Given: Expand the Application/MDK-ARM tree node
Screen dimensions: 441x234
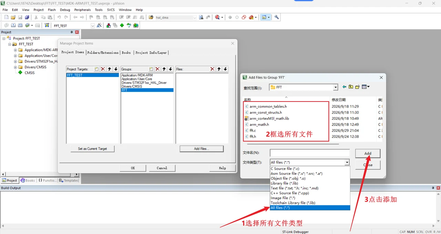Looking at the screenshot, I should coord(15,50).
